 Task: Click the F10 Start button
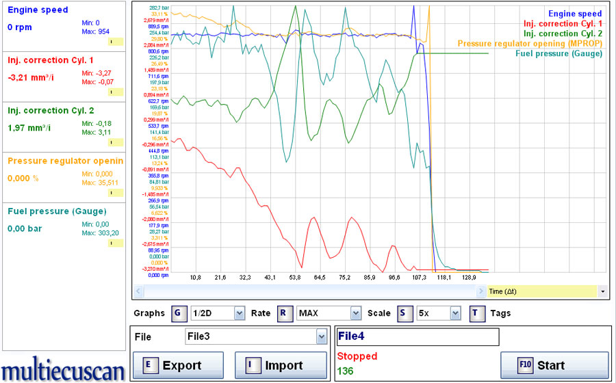point(554,365)
